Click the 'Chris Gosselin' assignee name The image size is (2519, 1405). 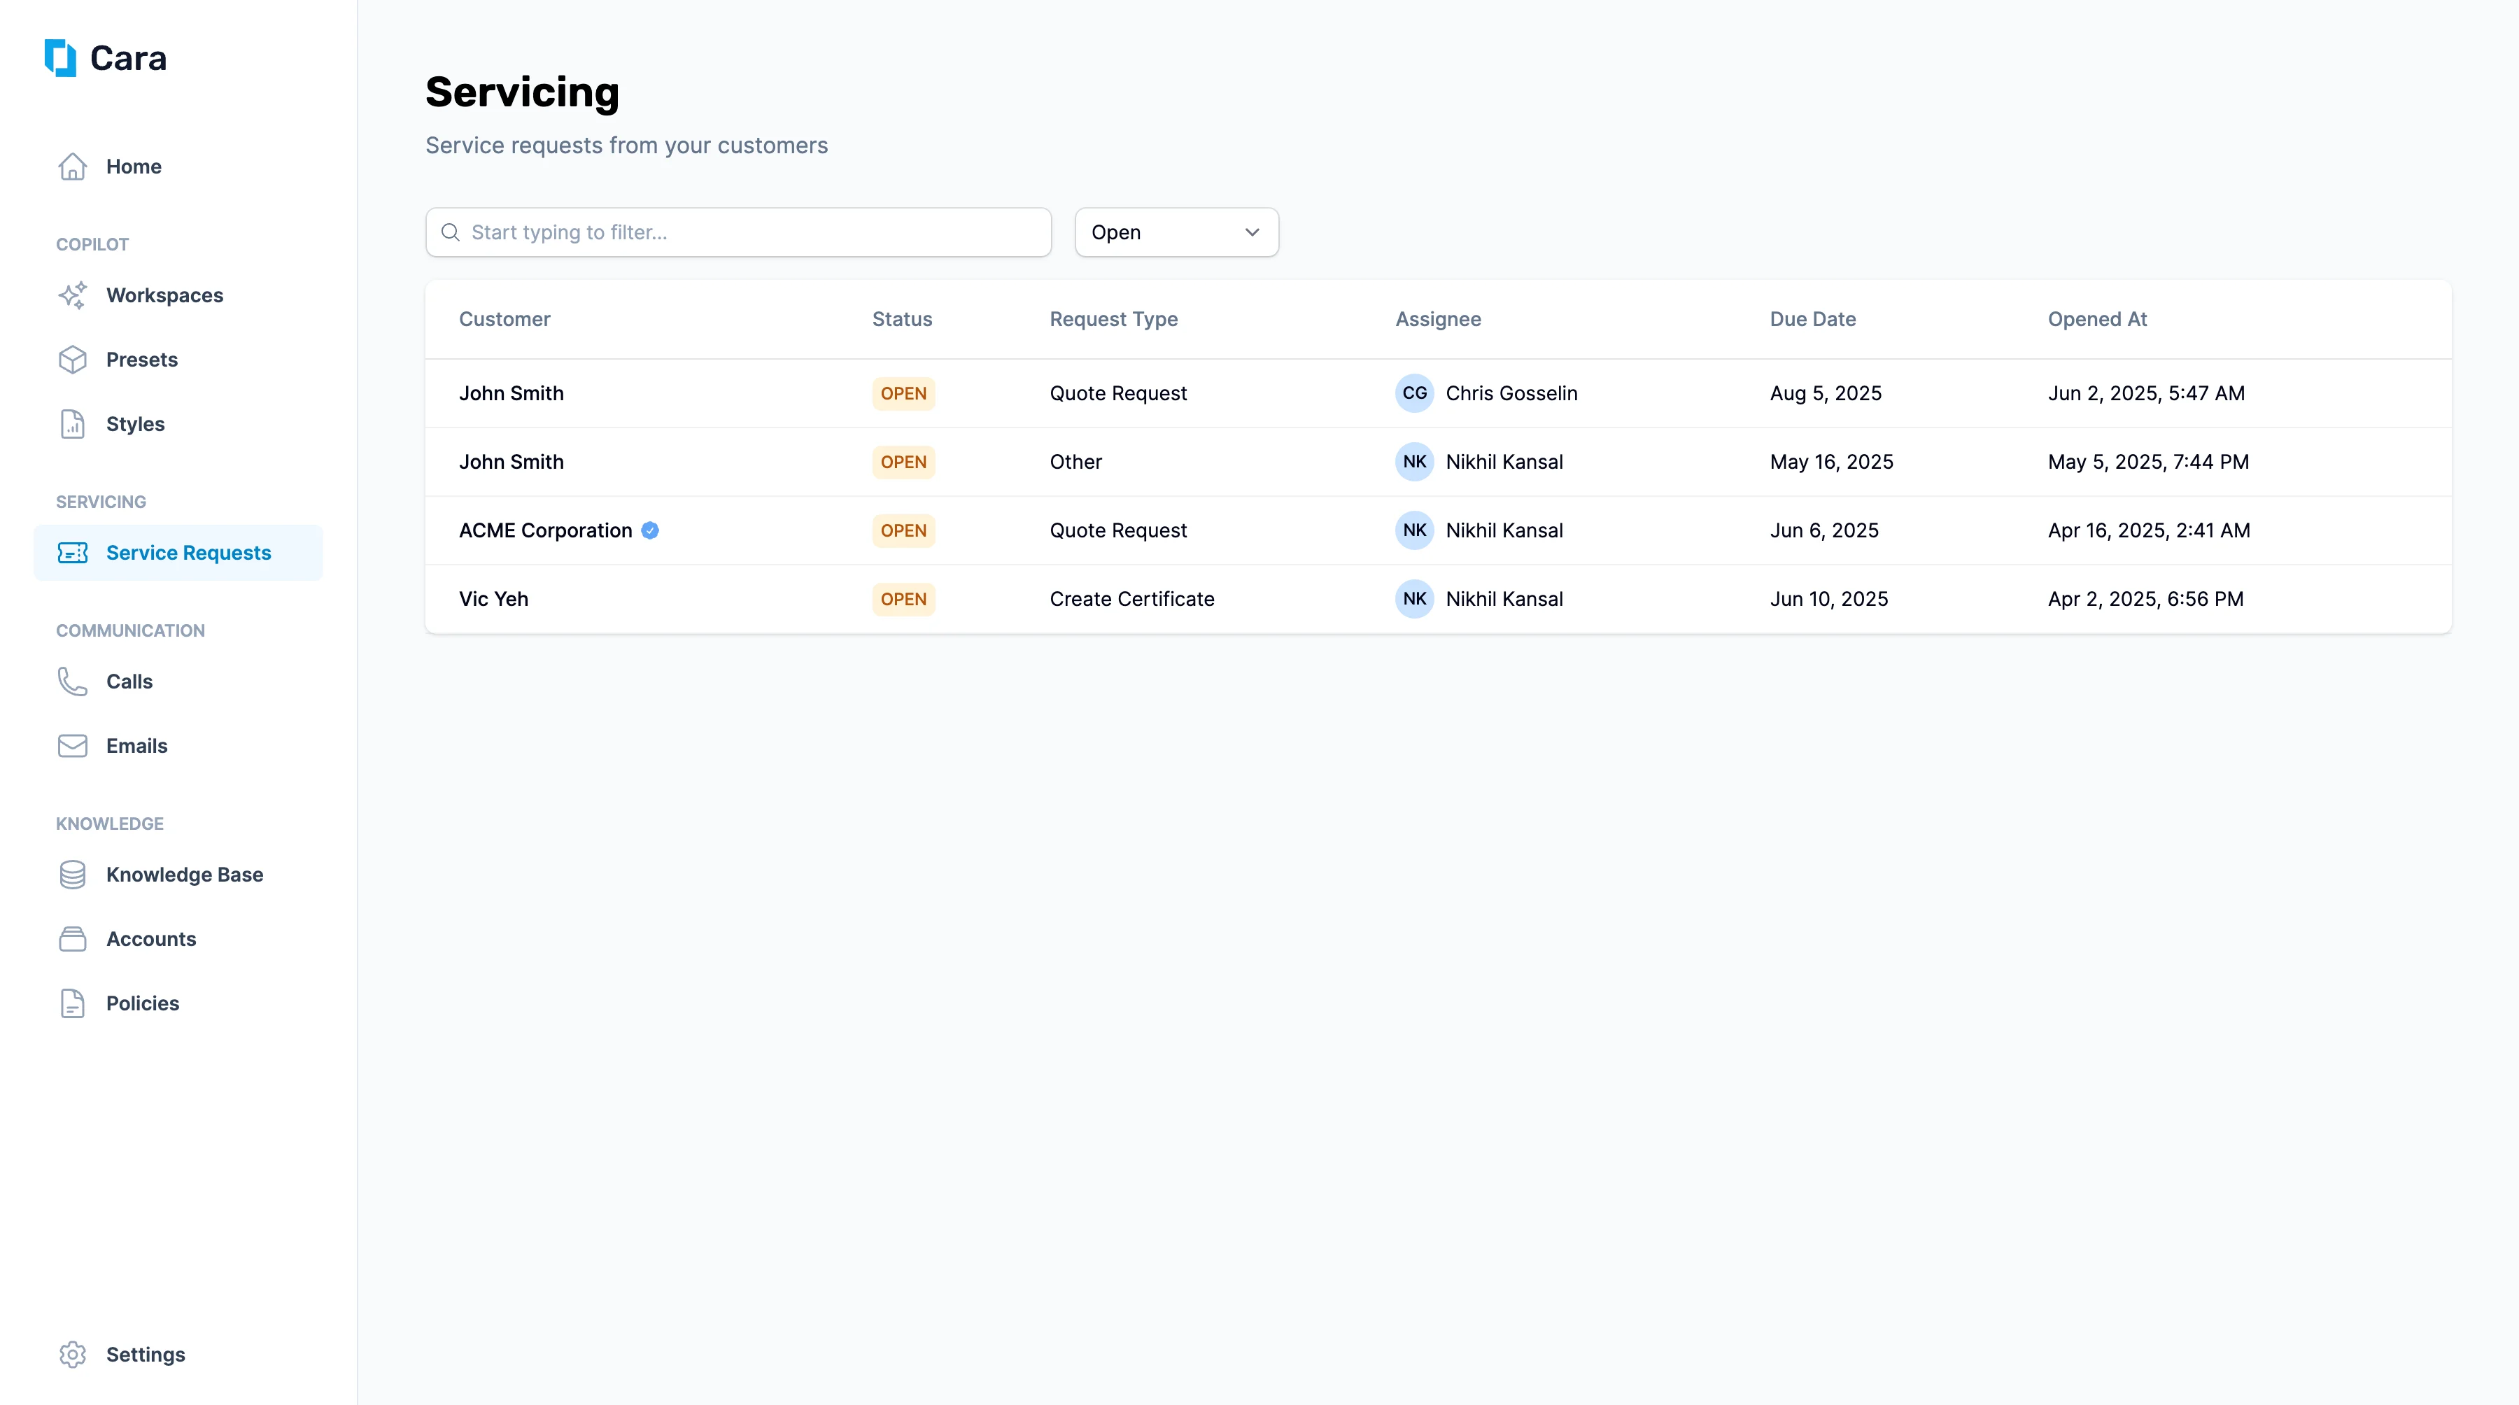pyautogui.click(x=1511, y=393)
